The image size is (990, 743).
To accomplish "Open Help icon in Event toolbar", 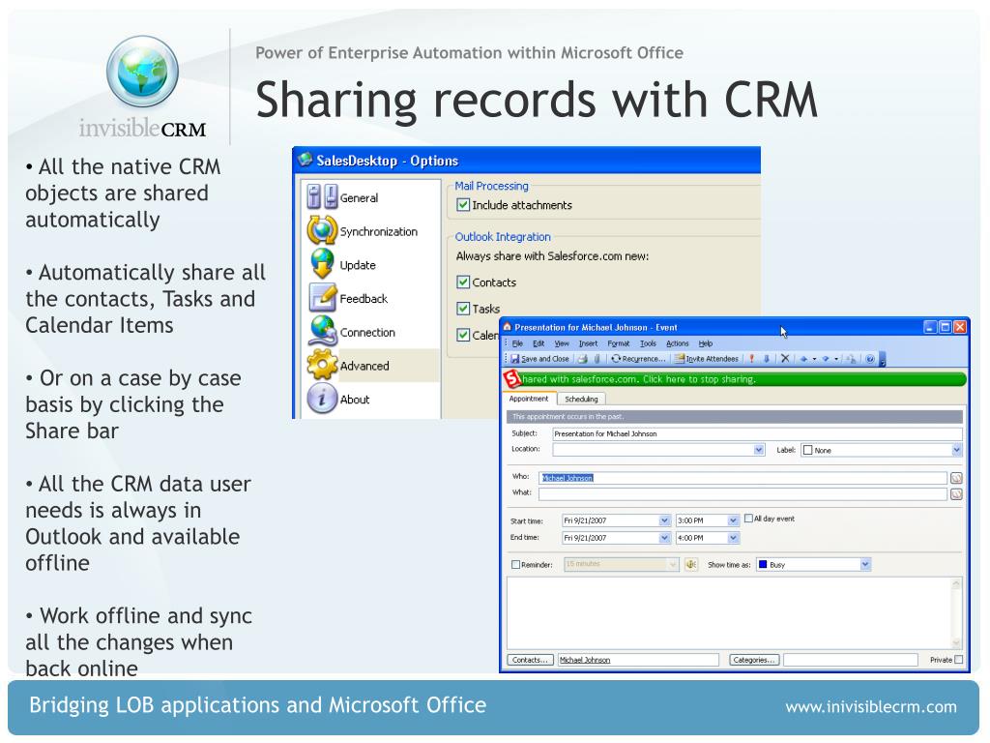I will click(x=870, y=359).
